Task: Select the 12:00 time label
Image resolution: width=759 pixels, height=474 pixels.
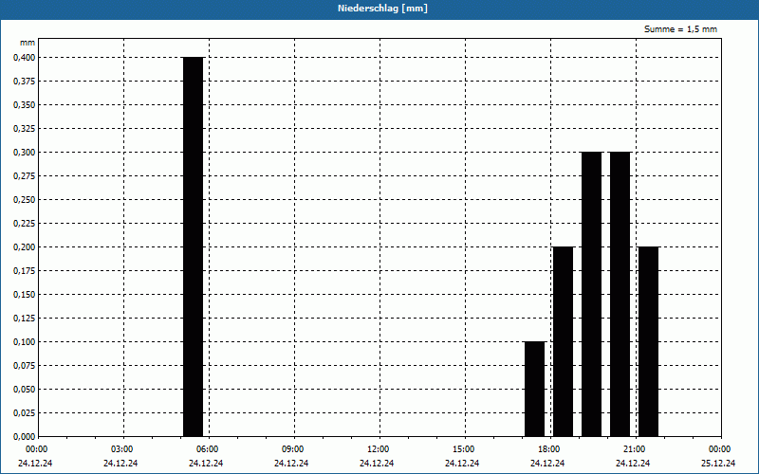Action: (x=378, y=449)
